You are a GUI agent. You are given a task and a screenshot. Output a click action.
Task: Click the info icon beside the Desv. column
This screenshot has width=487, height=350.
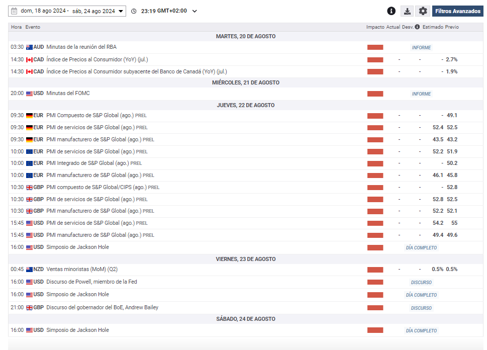(417, 27)
